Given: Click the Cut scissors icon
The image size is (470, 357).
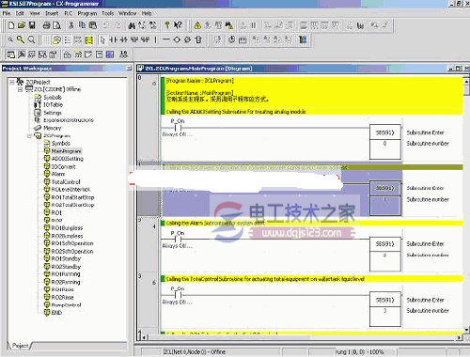Looking at the screenshot, I should 71,25.
